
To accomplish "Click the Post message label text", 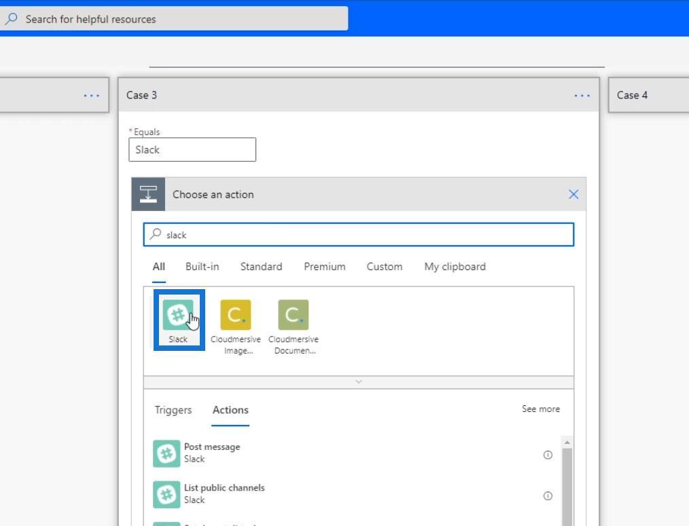I will tap(212, 447).
